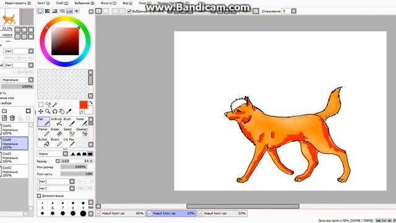The height and width of the screenshot is (223, 396).
Task: Pick the rectangular selection tool
Action: [41, 105]
